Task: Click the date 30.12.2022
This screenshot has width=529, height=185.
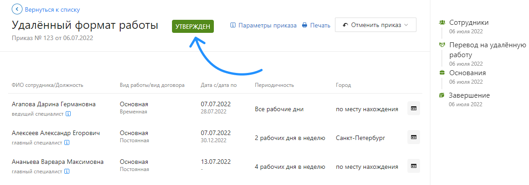Action: point(213,140)
